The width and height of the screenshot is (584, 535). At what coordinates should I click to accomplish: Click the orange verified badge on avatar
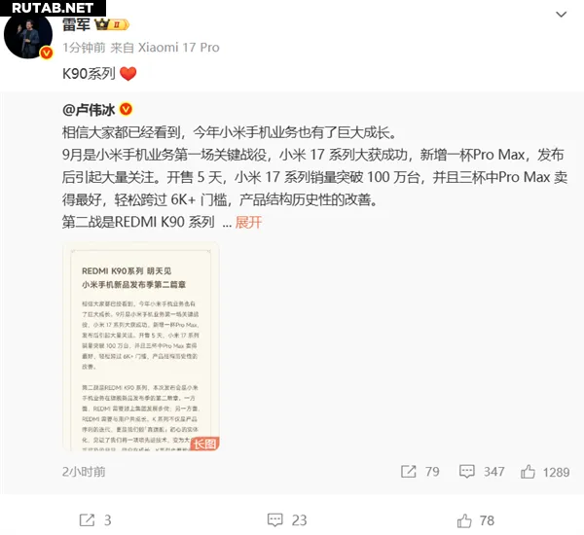[x=46, y=53]
